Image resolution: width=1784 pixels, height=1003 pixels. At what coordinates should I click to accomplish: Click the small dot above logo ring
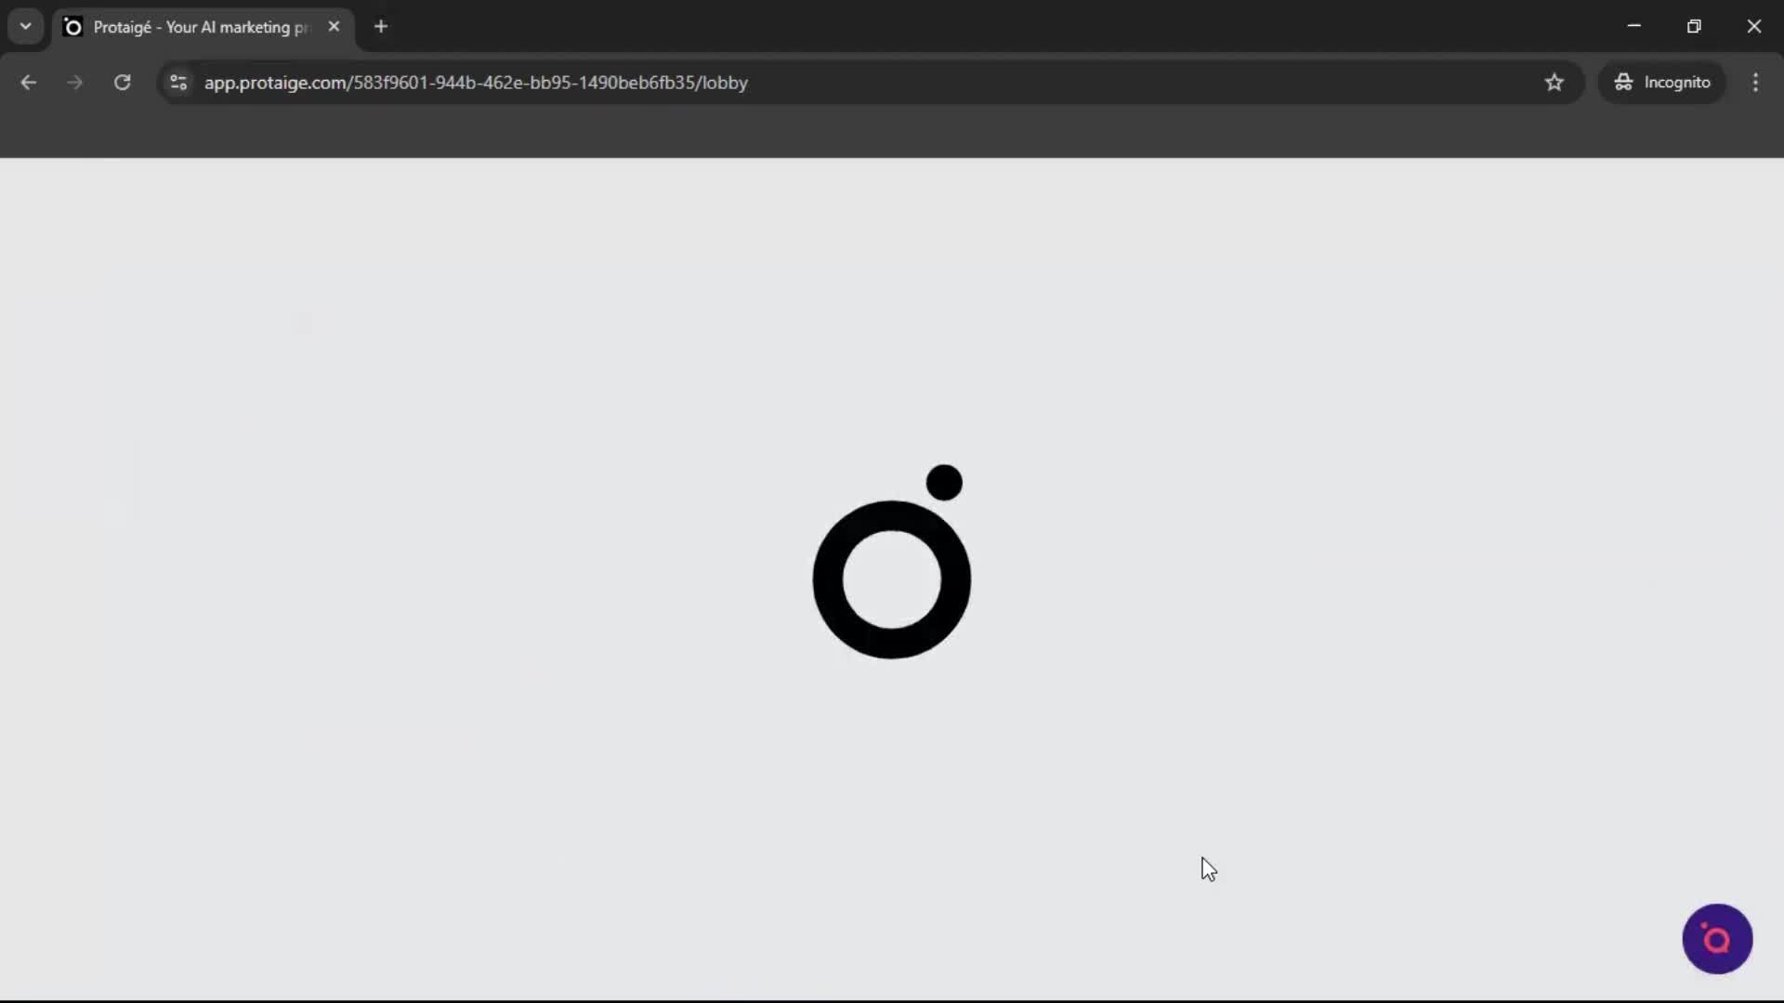(x=944, y=483)
